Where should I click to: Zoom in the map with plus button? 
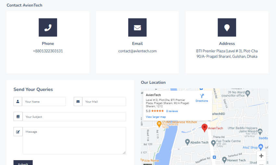point(261,156)
